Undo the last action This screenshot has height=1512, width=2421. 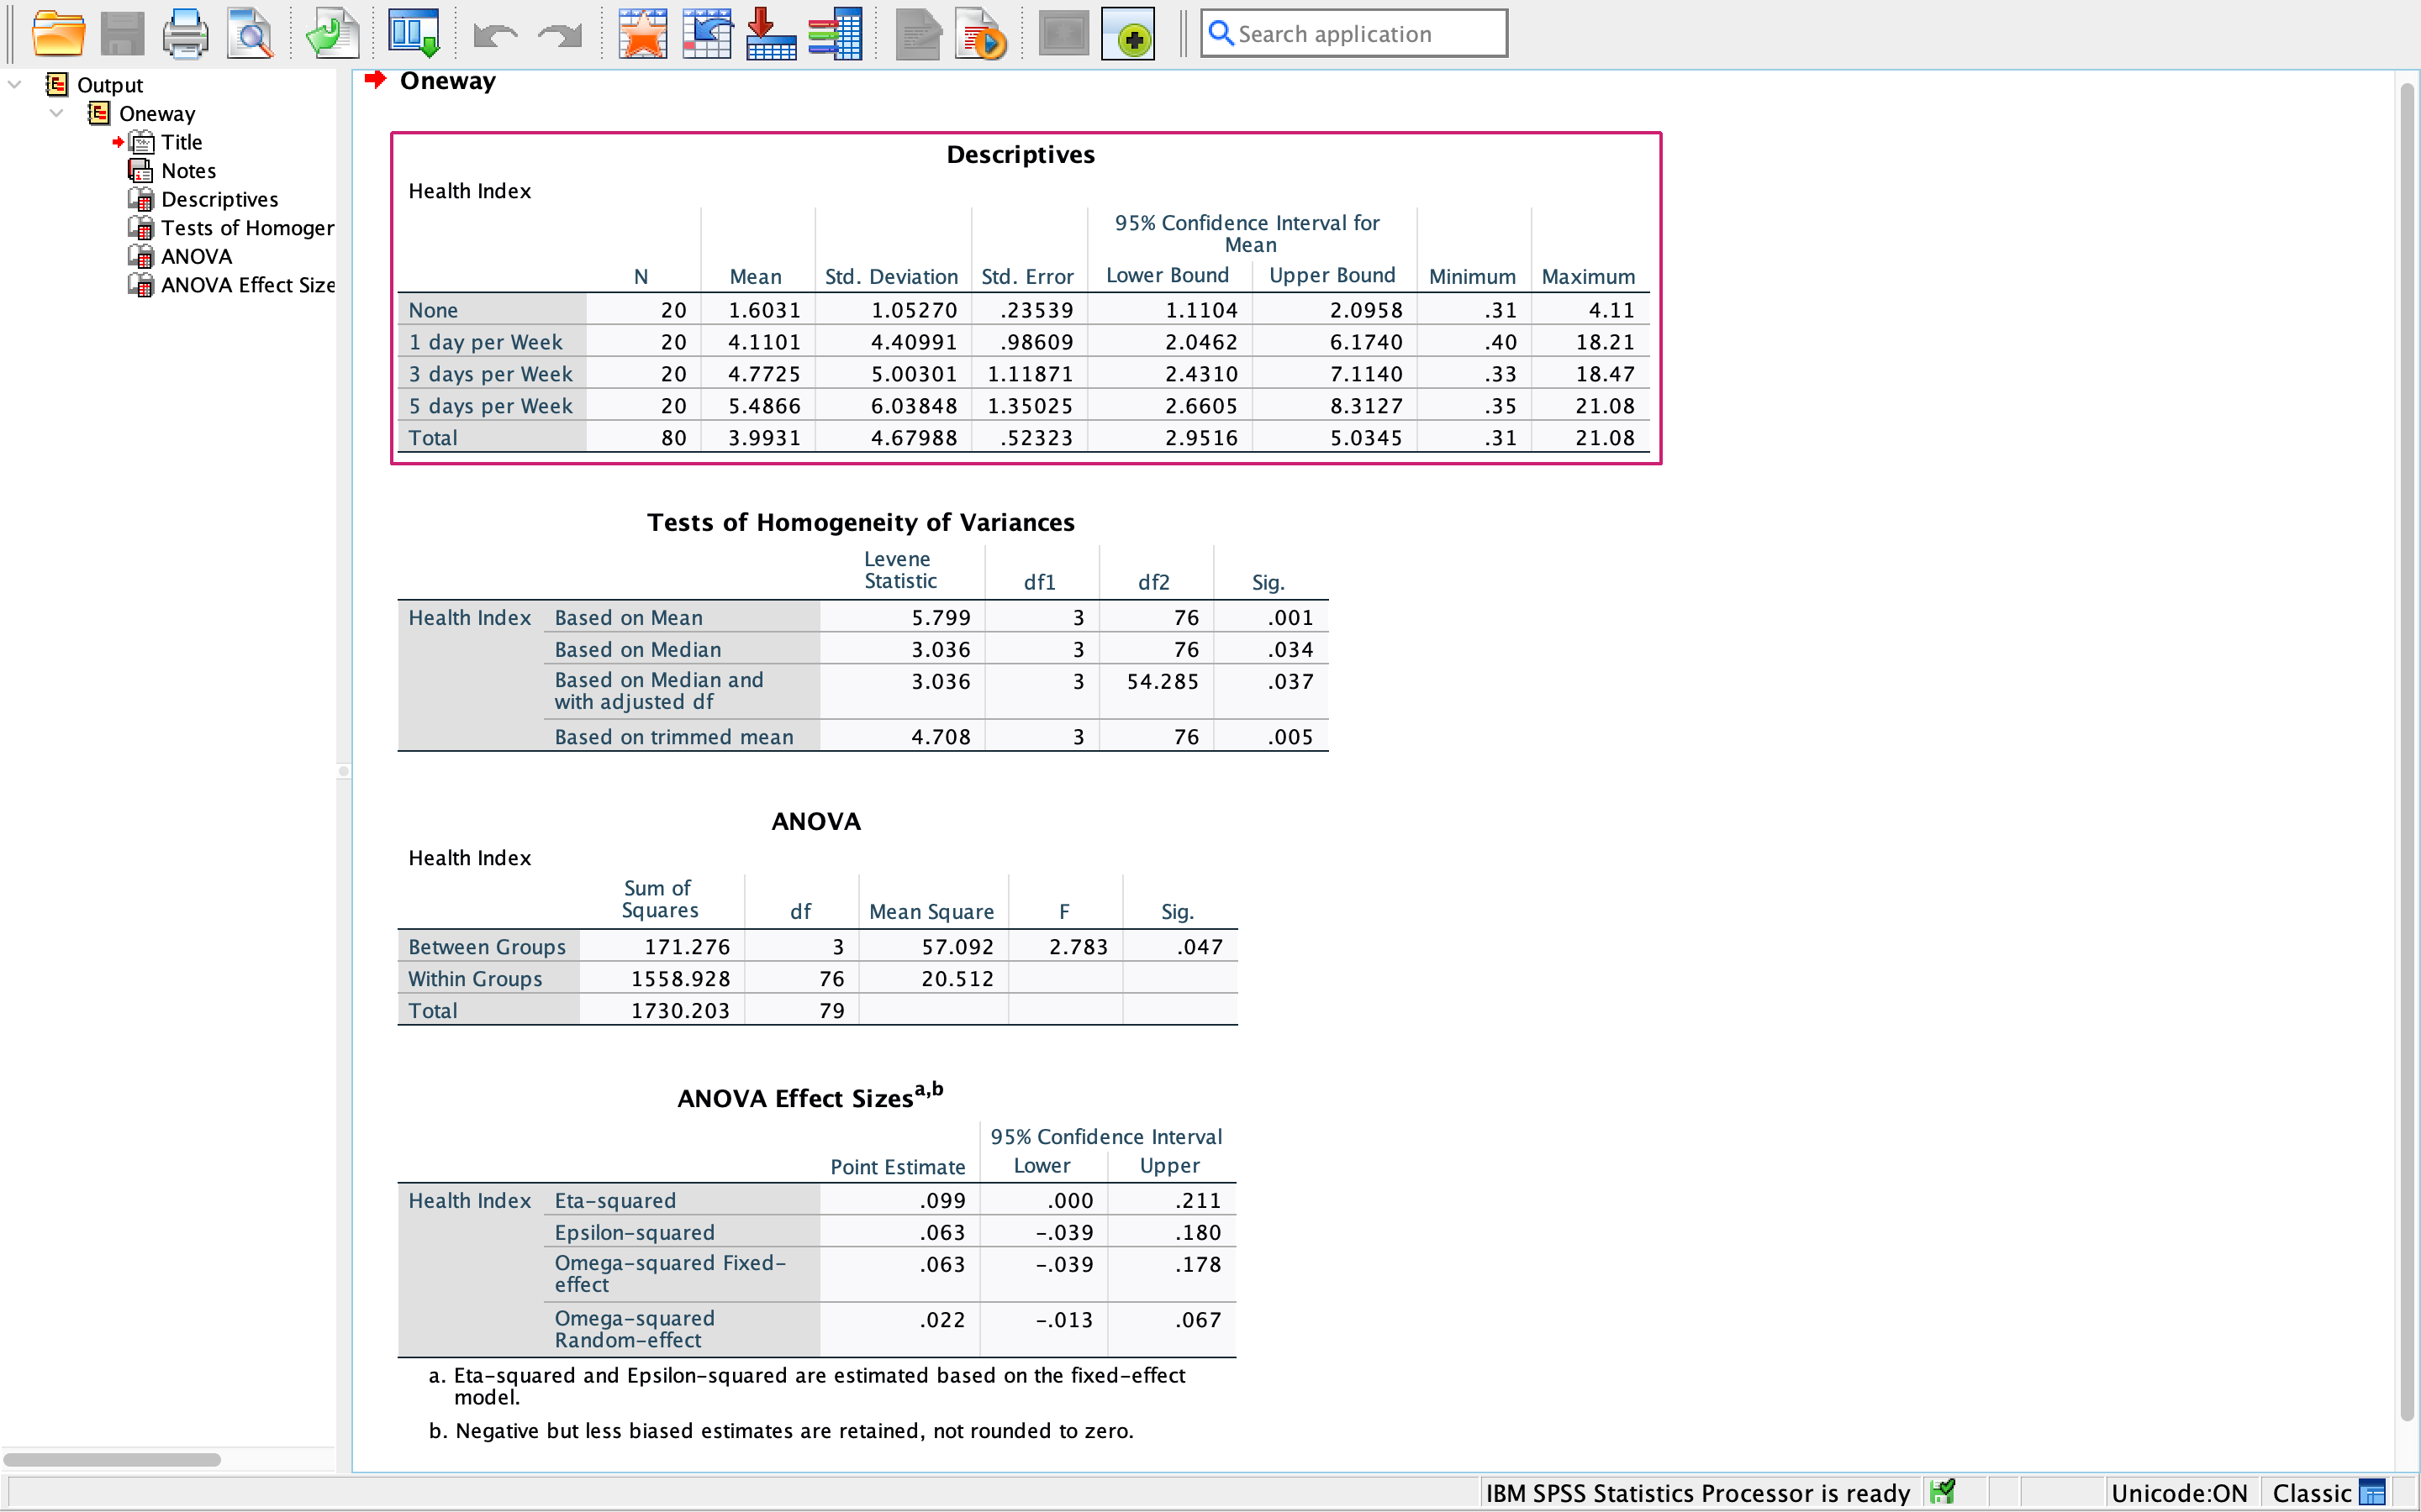point(495,36)
